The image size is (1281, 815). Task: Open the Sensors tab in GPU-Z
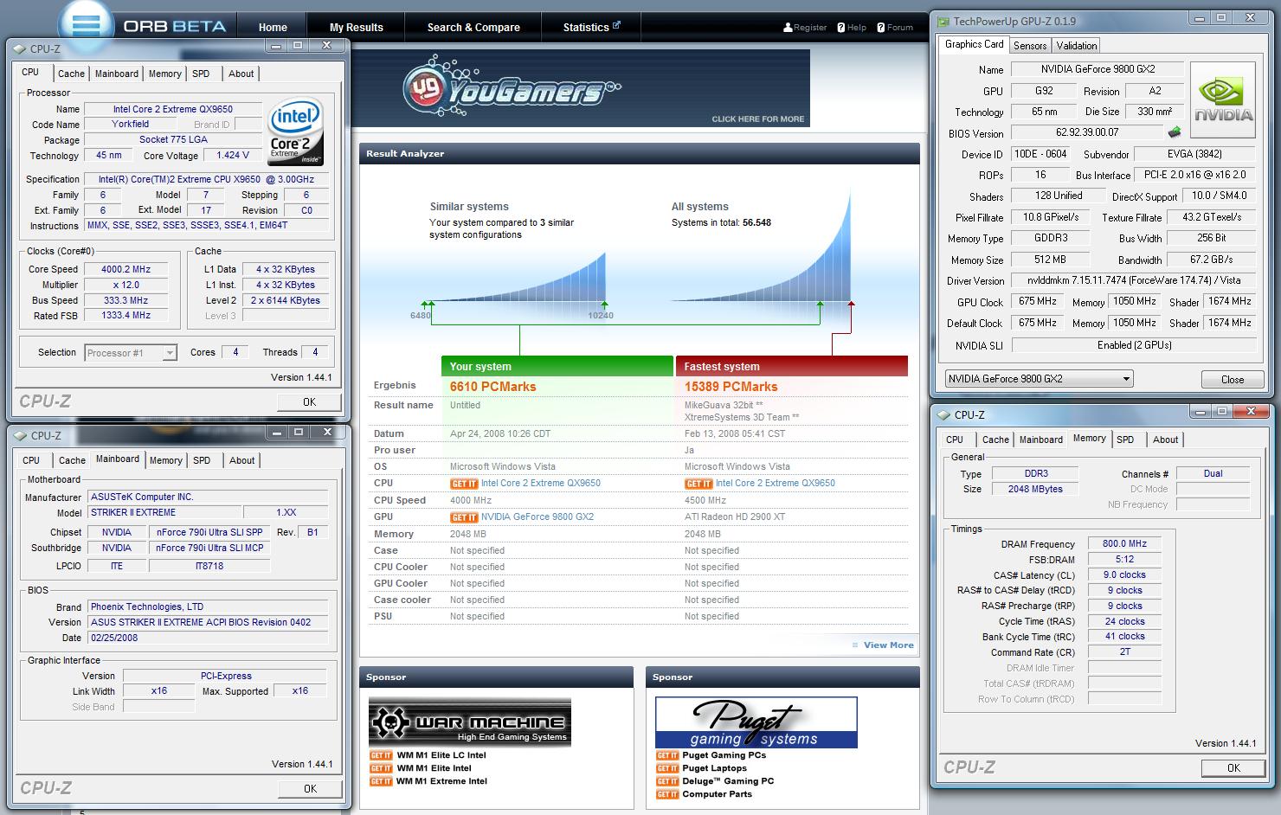point(1030,46)
